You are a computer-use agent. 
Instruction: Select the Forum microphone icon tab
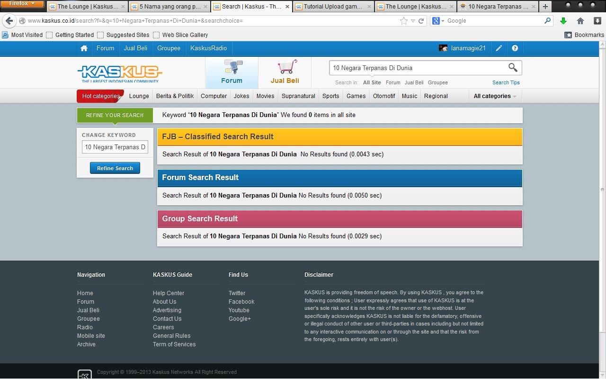pos(232,72)
